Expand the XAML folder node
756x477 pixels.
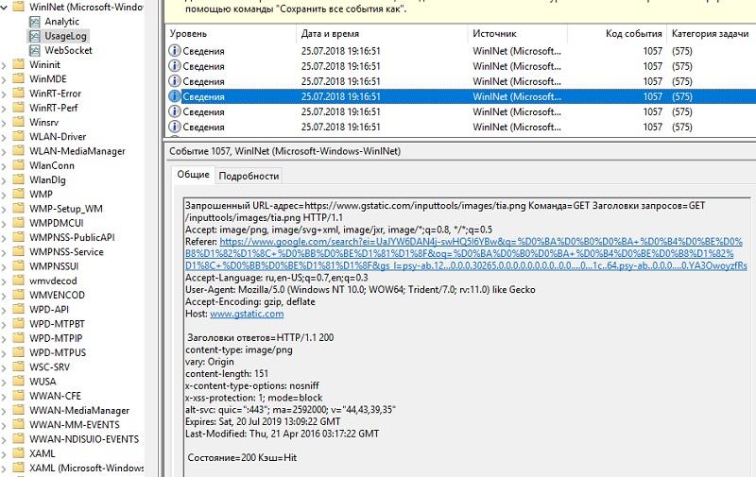click(x=4, y=454)
